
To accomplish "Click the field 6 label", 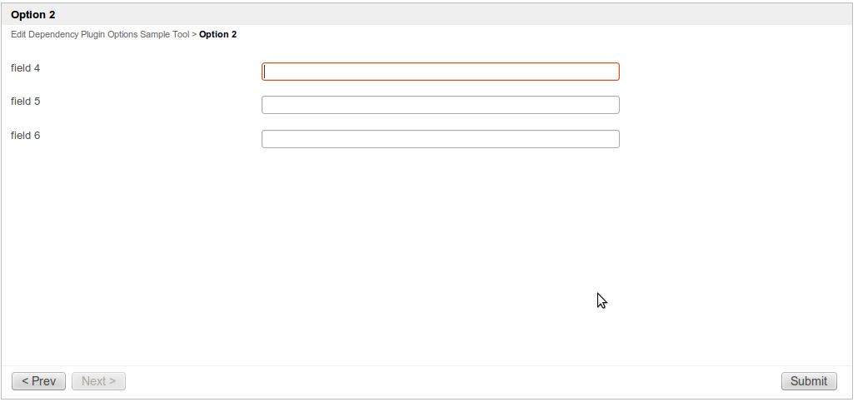I will pyautogui.click(x=26, y=136).
